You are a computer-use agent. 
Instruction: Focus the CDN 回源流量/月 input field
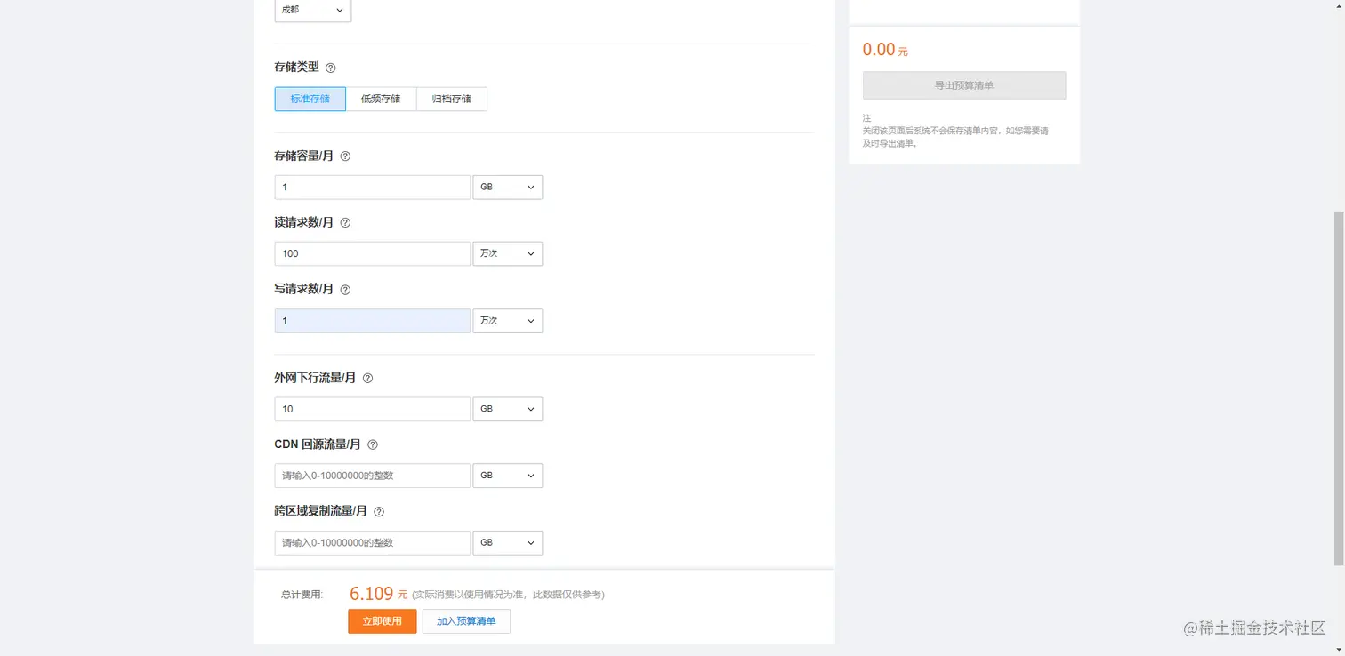373,476
